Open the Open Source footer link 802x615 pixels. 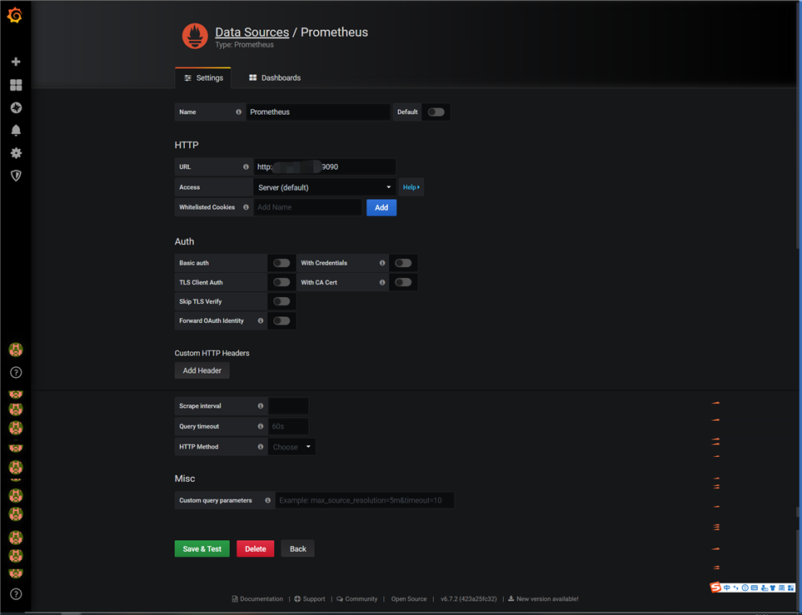[x=409, y=598]
